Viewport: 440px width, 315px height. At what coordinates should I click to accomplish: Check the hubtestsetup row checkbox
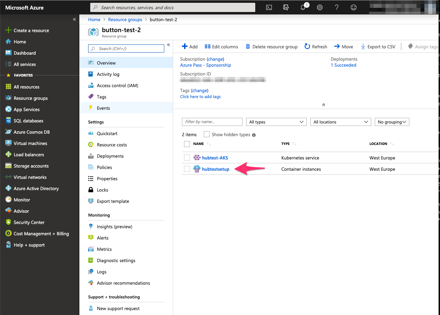coord(187,169)
